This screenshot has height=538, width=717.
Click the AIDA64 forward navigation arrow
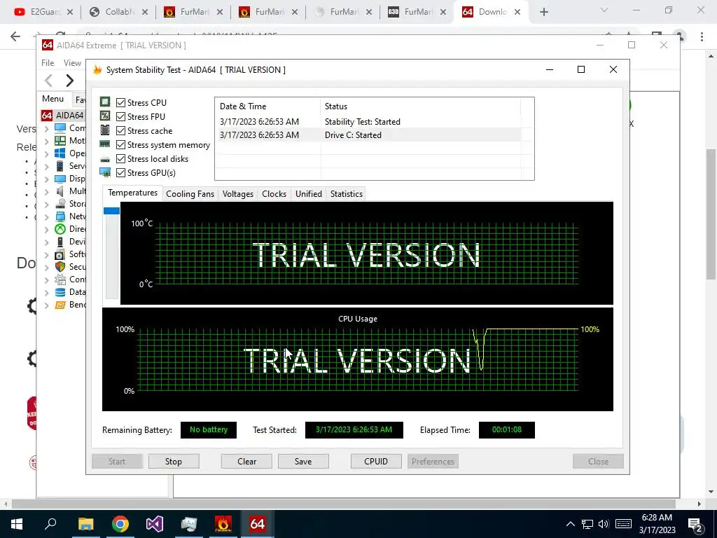(69, 81)
